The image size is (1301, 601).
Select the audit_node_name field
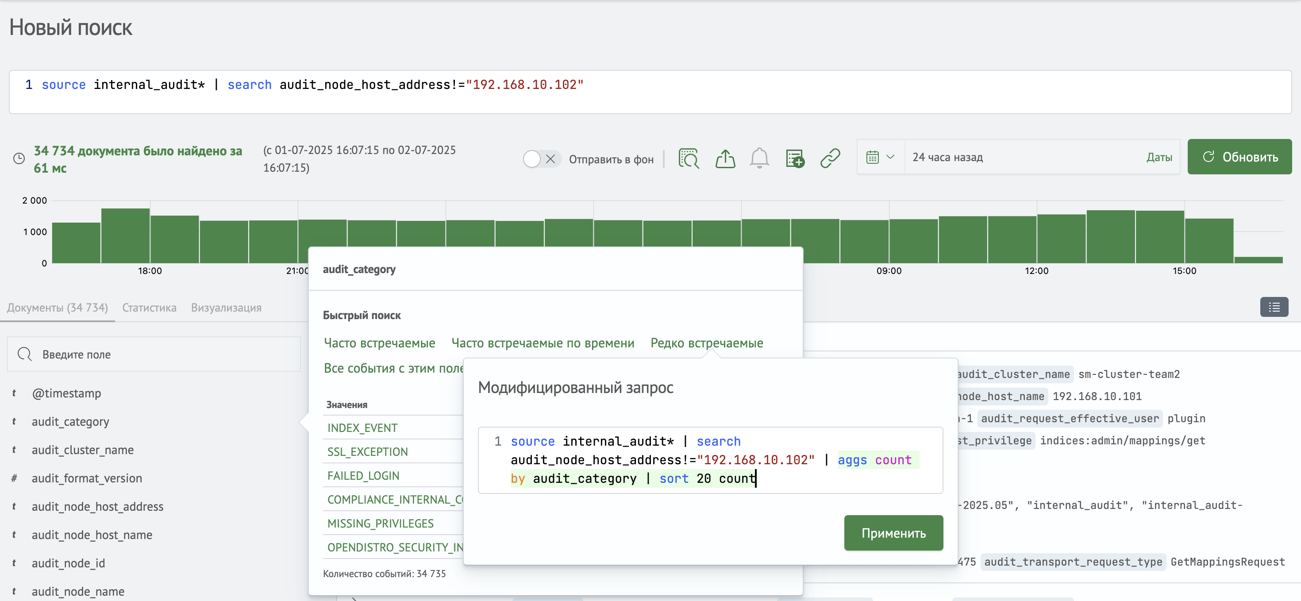coord(78,591)
